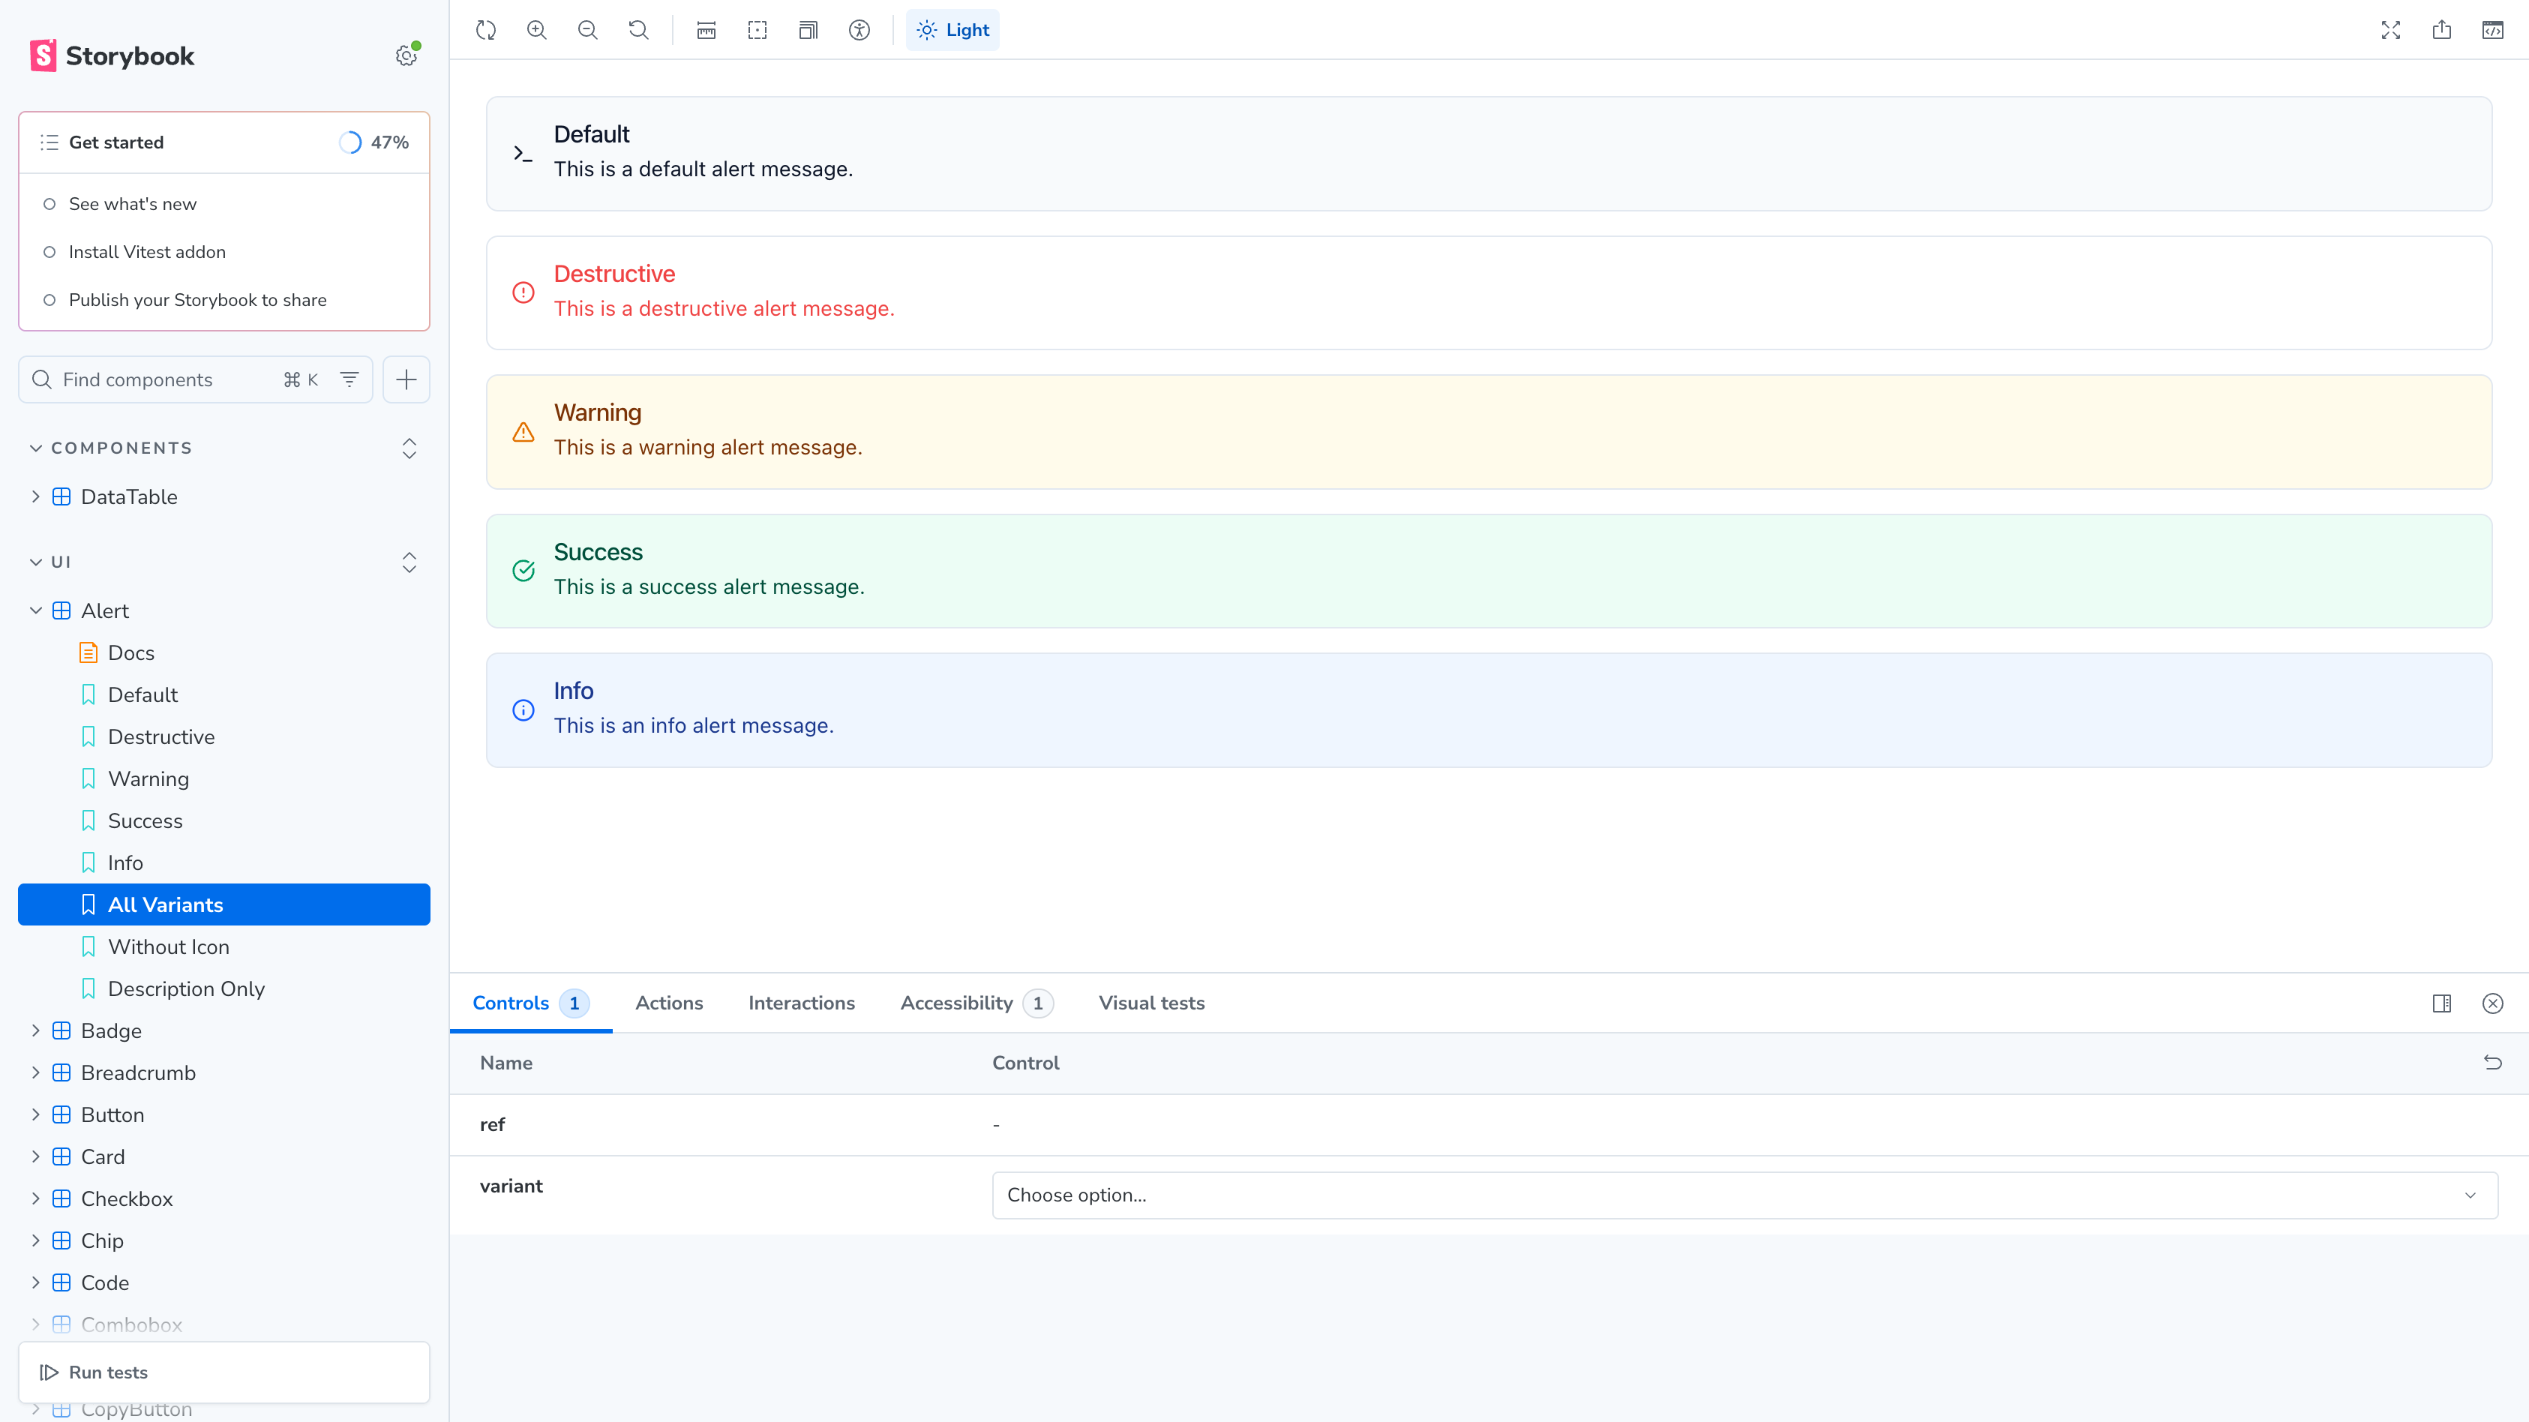Click the reload story icon in toolbar
The height and width of the screenshot is (1422, 2529).
[x=486, y=29]
